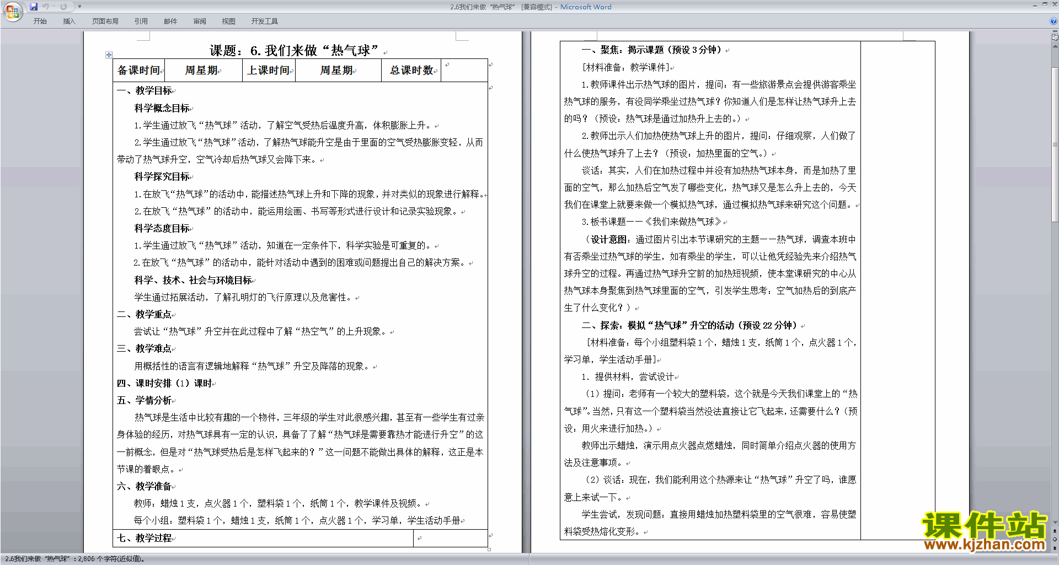Select the 视图 ribbon tab
The image size is (1059, 565).
pos(229,21)
